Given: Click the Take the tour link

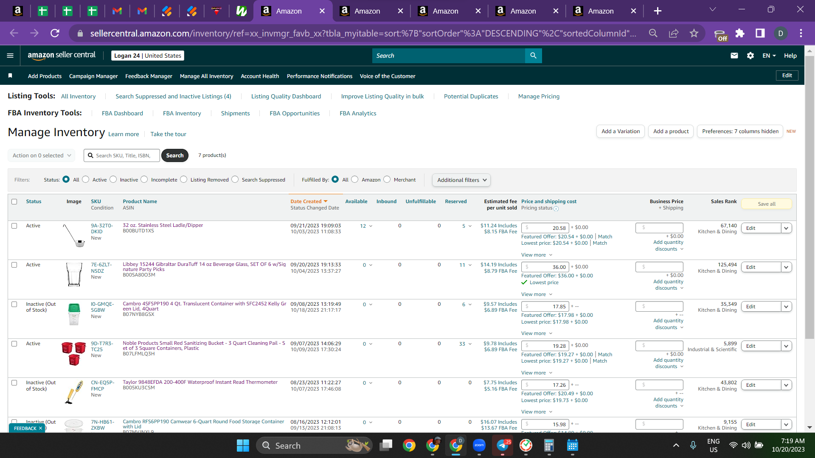Looking at the screenshot, I should tap(168, 134).
